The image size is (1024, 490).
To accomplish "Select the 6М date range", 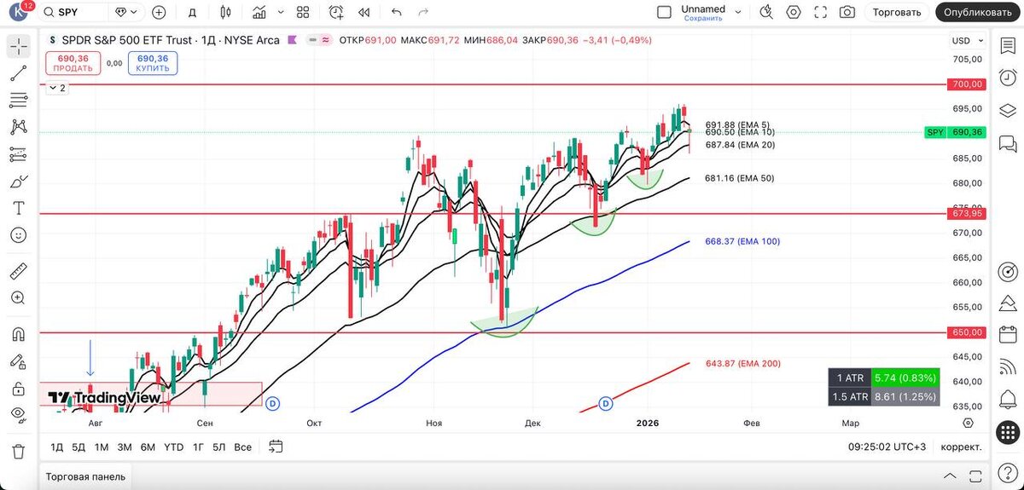I will click(x=148, y=447).
